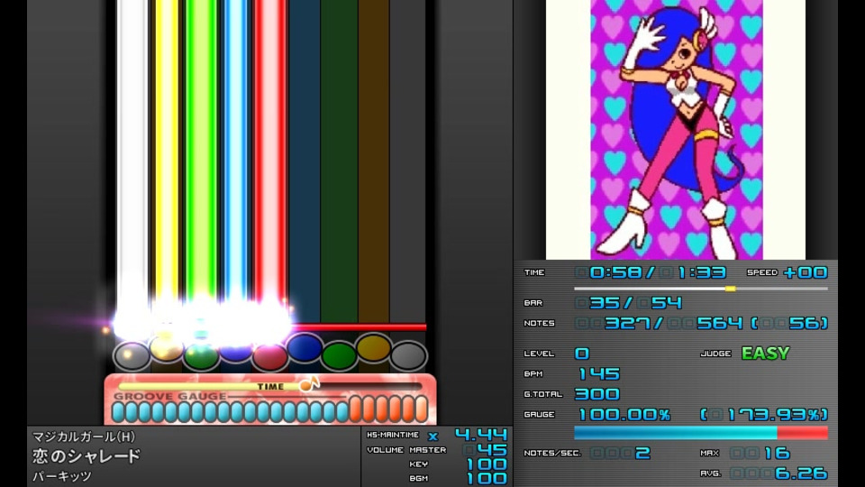Click the yellow marker on the song time progress bar
Viewport: 865px width, 487px height.
click(730, 289)
